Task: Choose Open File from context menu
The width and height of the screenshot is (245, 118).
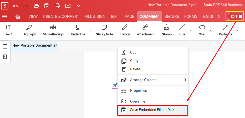Action: [x=153, y=101]
